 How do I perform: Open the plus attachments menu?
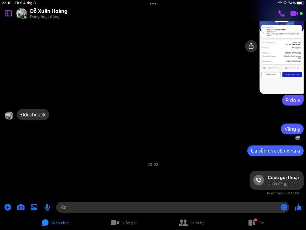click(8, 207)
